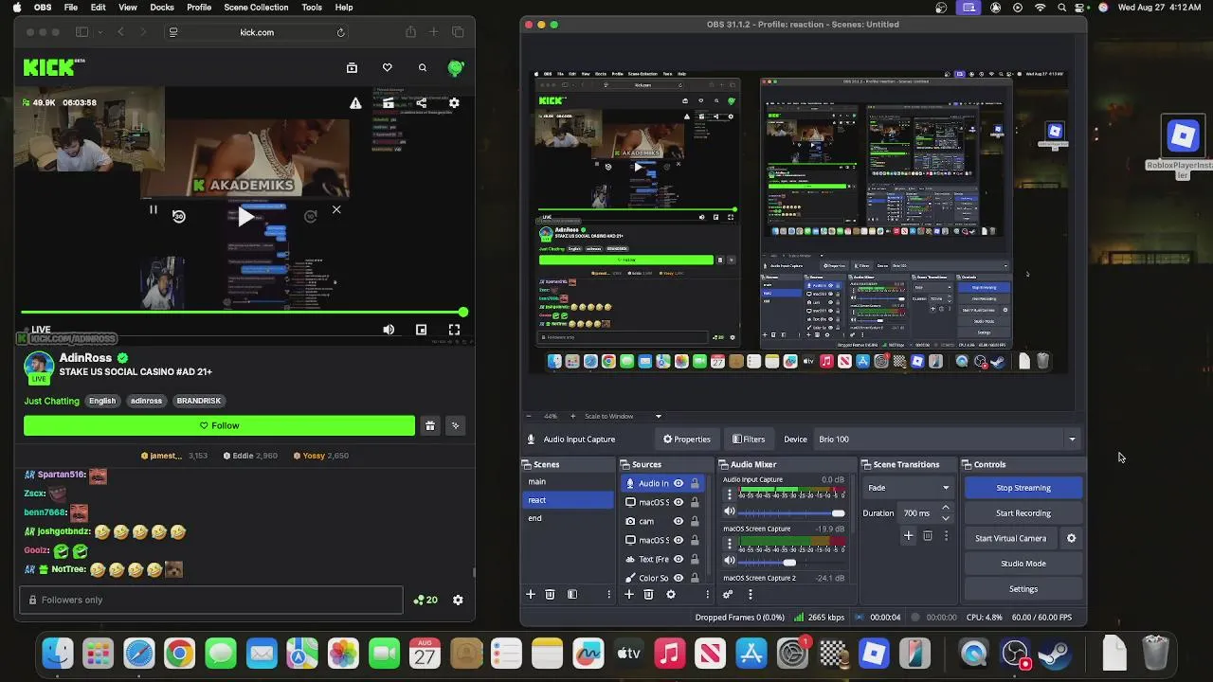Open scene filters icon in Scenes panel
Viewport: 1213px width, 682px height.
[x=571, y=594]
